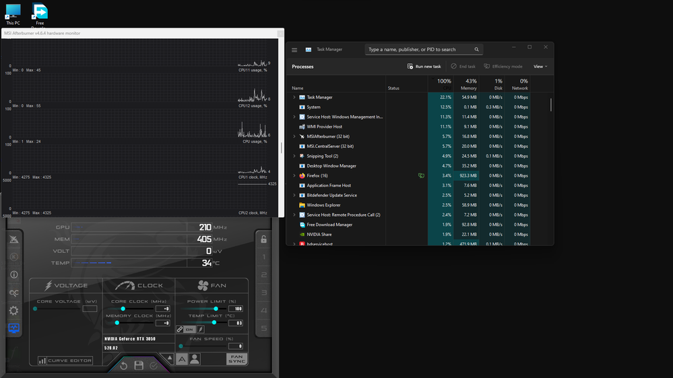Click the Fan section fan icon
This screenshot has height=378, width=673.
[203, 285]
